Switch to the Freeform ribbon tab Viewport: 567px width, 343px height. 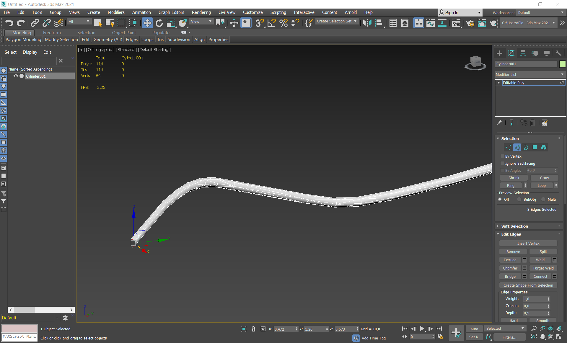[x=52, y=32]
